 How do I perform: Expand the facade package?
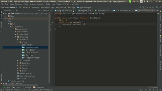[x=18, y=66]
